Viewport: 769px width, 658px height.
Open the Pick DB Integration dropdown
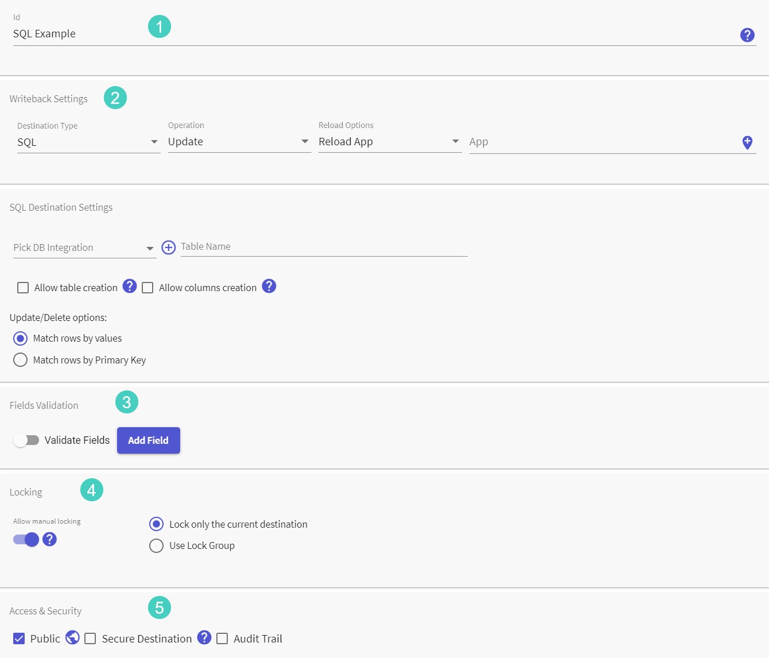point(84,248)
